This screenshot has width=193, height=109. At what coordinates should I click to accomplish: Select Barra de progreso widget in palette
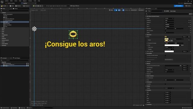coord(8,14)
